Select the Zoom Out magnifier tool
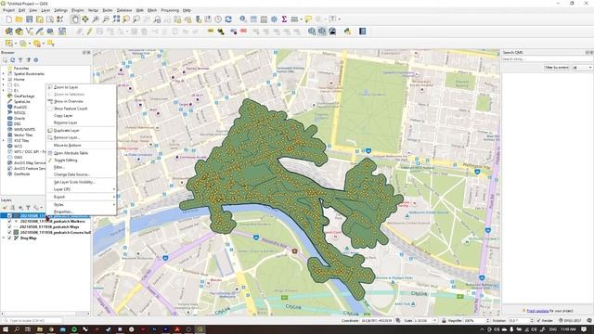Image resolution: width=594 pixels, height=334 pixels. [x=106, y=19]
